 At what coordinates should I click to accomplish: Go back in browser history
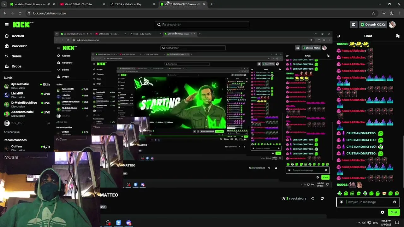(5, 13)
